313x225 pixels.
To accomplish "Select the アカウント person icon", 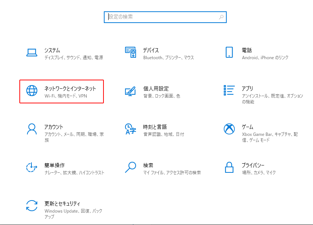I will pos(32,129).
